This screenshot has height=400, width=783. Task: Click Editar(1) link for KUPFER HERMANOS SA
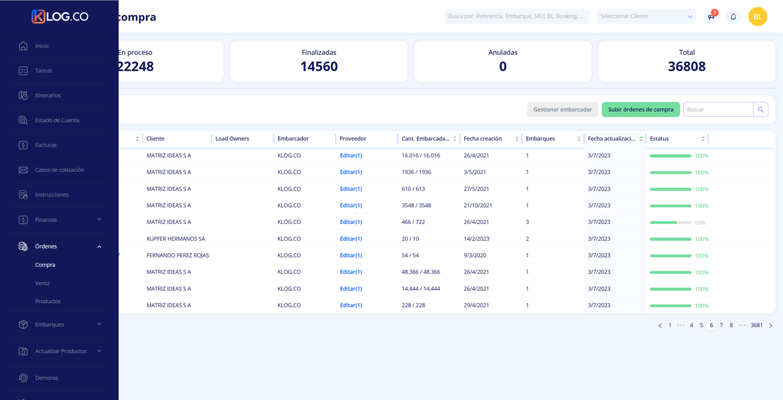coord(351,239)
